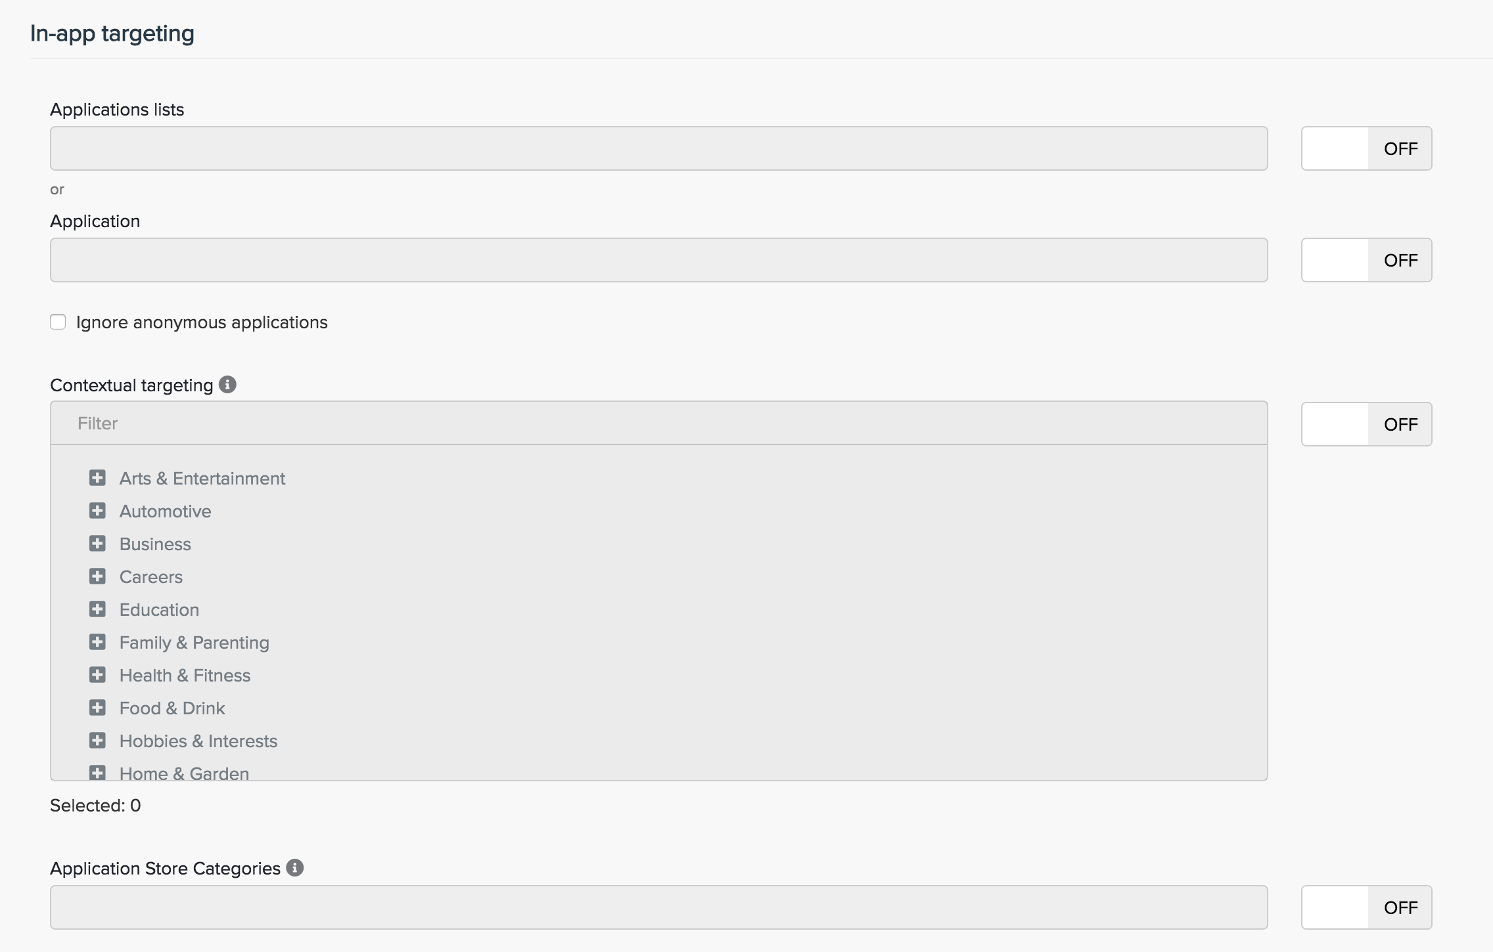The height and width of the screenshot is (952, 1493).
Task: Expand the Automotive category
Action: (97, 511)
